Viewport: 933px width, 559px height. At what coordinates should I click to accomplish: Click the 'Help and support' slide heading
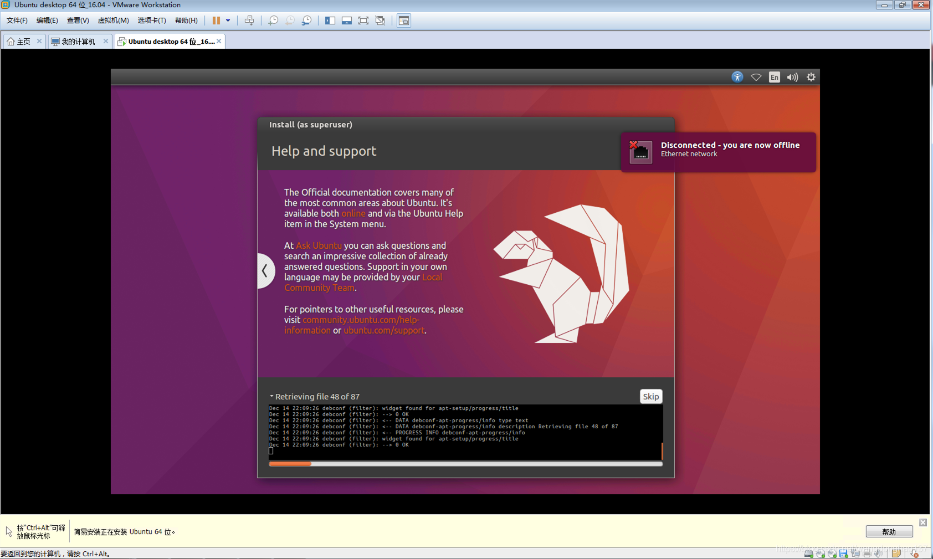click(x=324, y=151)
